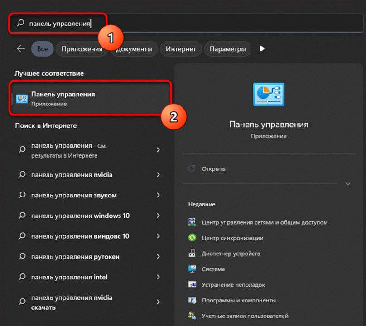
Task: Click the search input field with 'панель управления'
Action: pos(186,23)
